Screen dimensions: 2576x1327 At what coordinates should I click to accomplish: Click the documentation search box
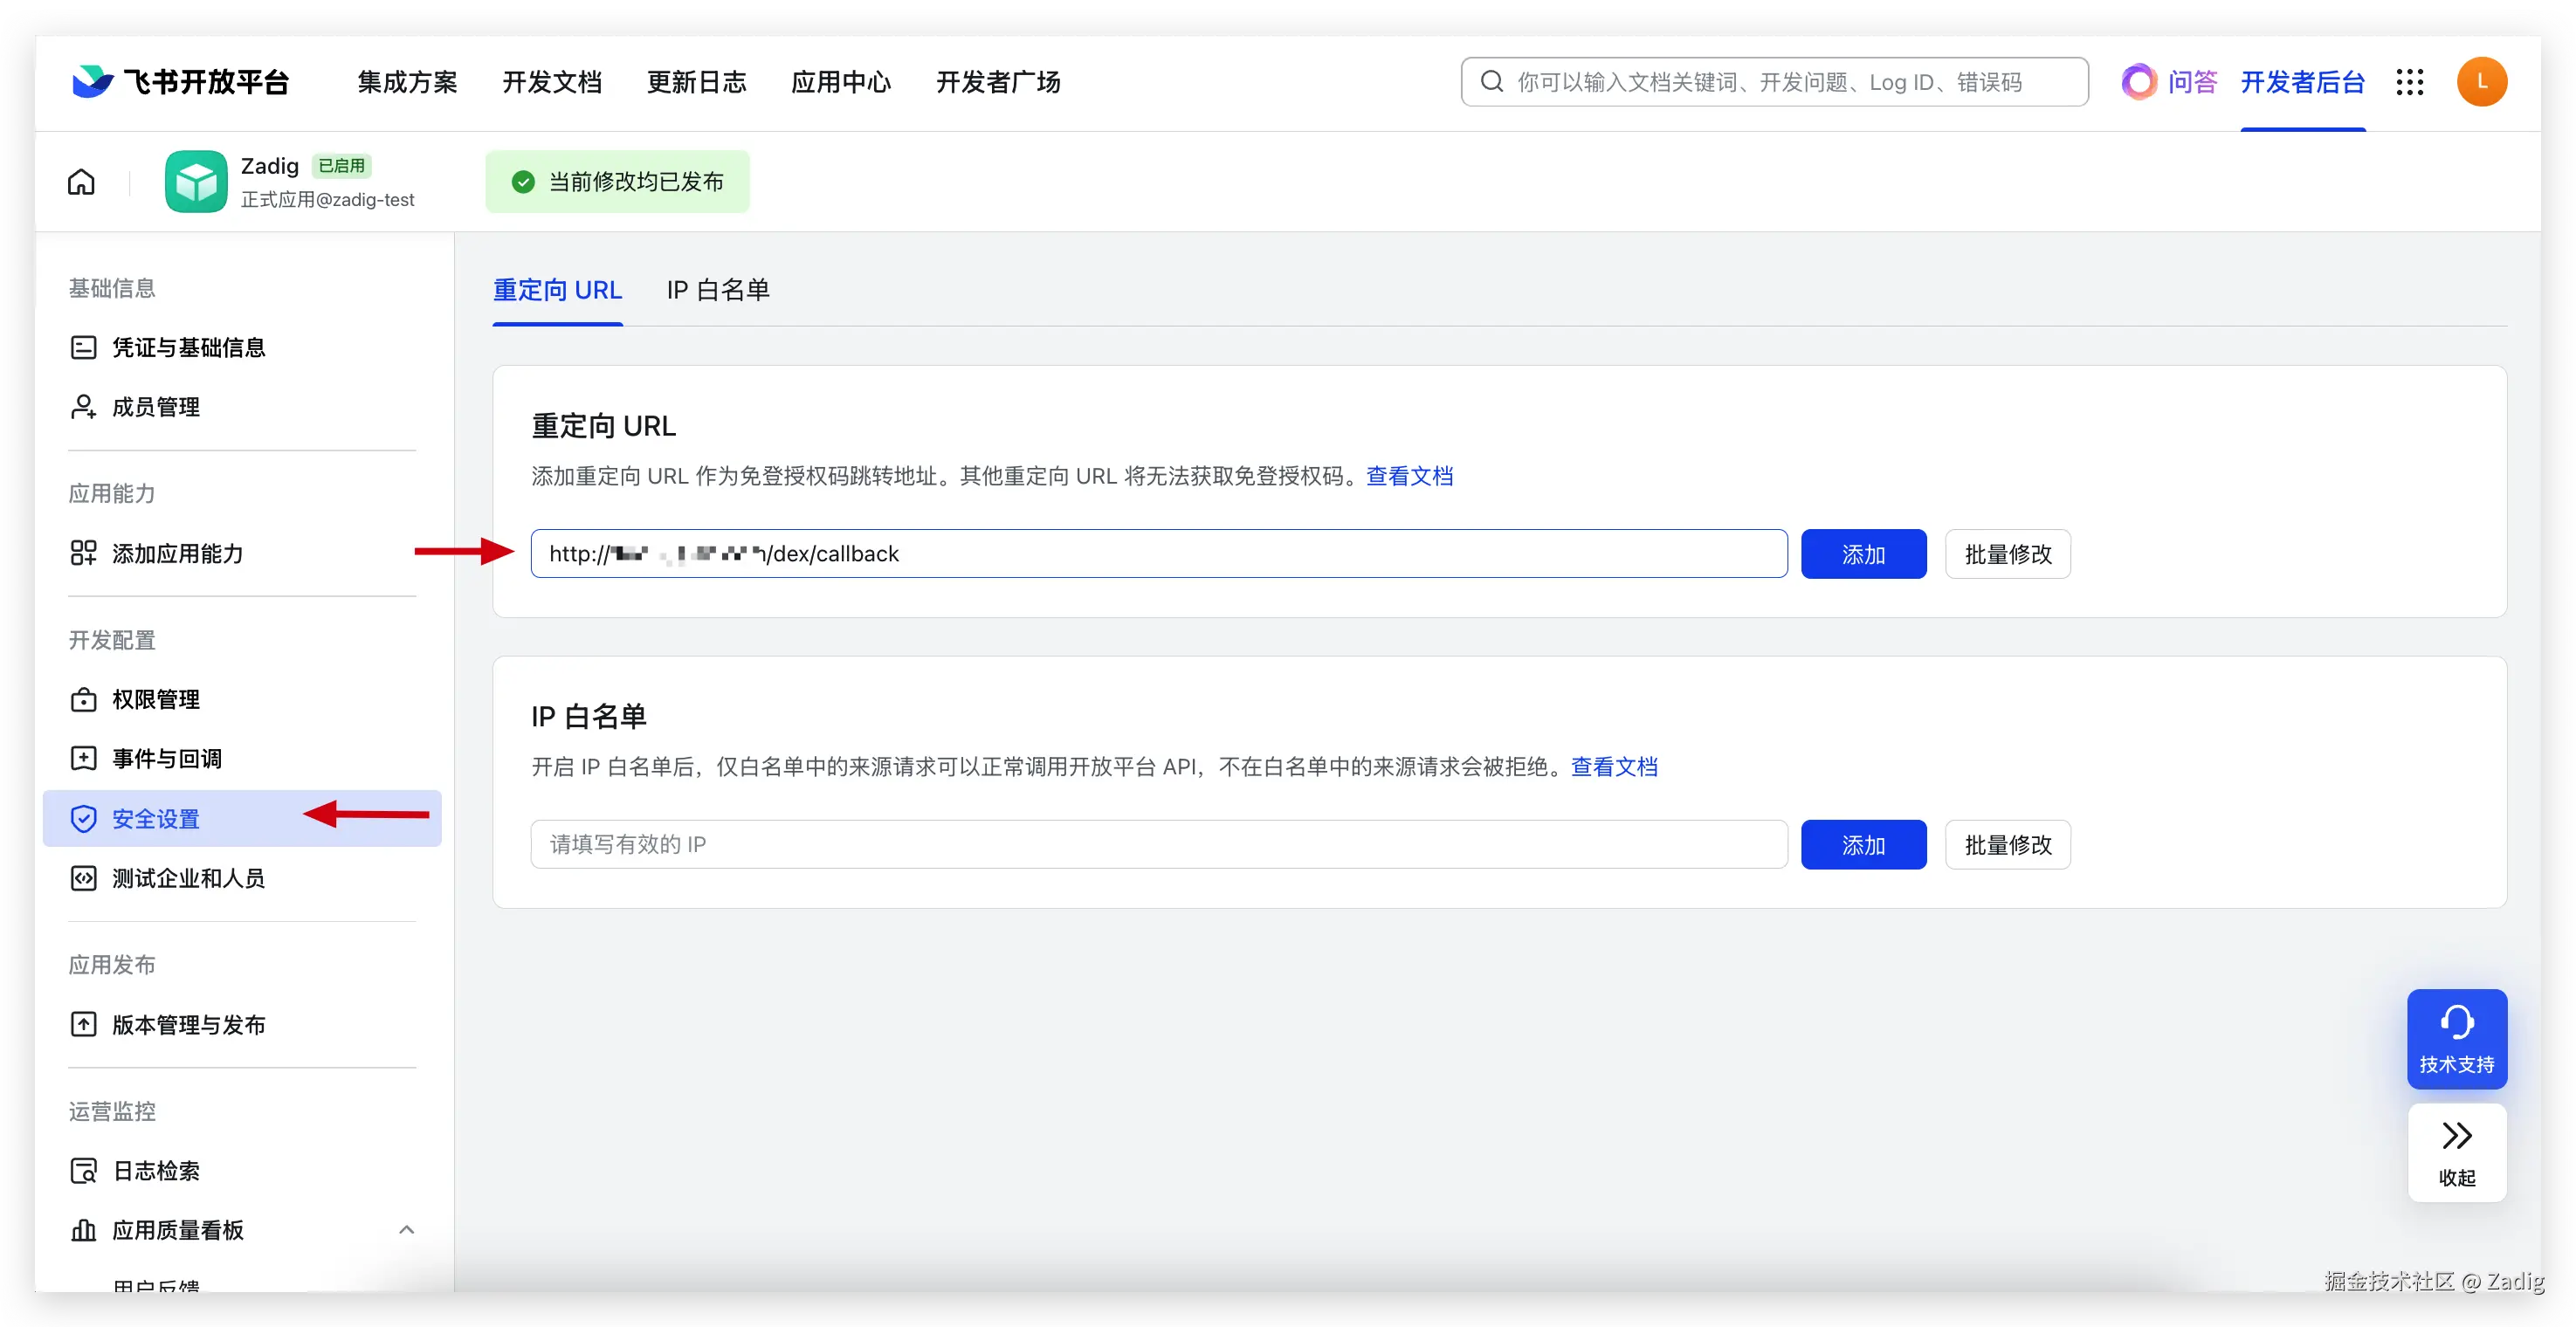pos(1774,82)
